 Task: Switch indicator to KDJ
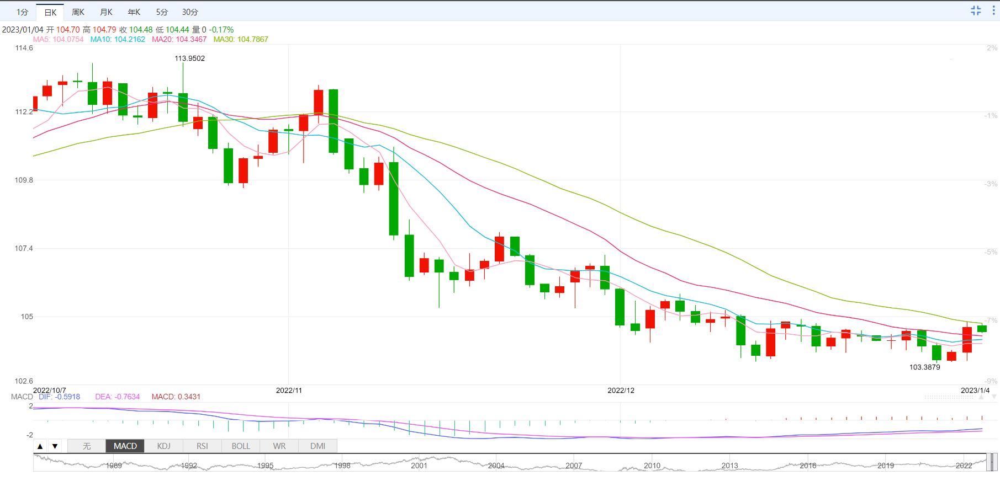[164, 446]
